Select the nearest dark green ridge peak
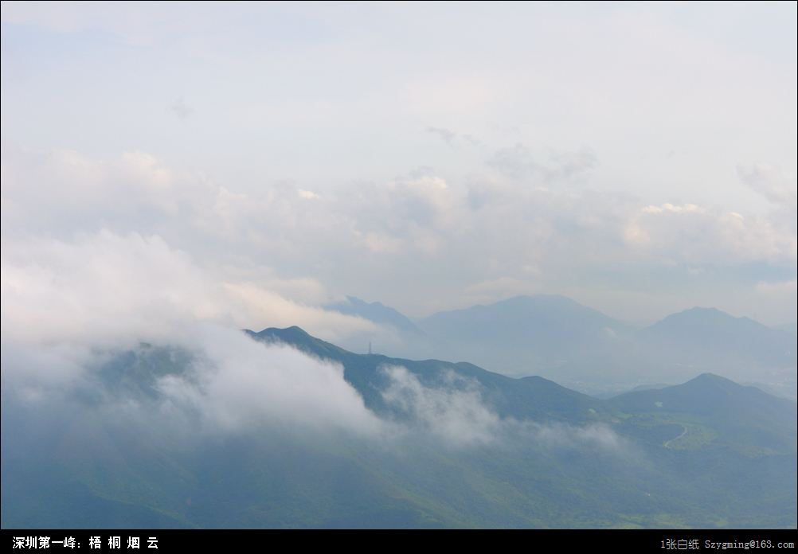The image size is (798, 554). point(291,330)
